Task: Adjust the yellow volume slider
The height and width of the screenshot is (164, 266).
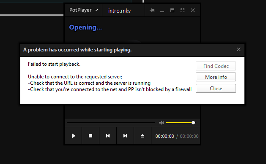Action: pos(181,123)
